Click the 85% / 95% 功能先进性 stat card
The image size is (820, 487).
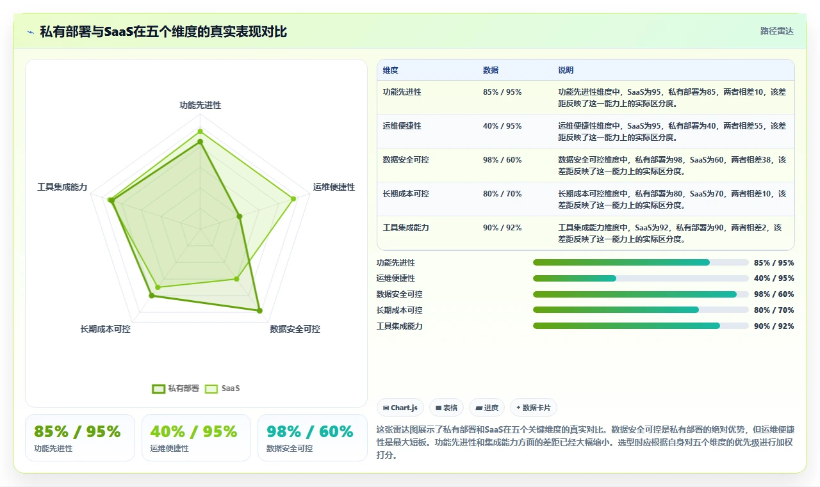point(80,438)
